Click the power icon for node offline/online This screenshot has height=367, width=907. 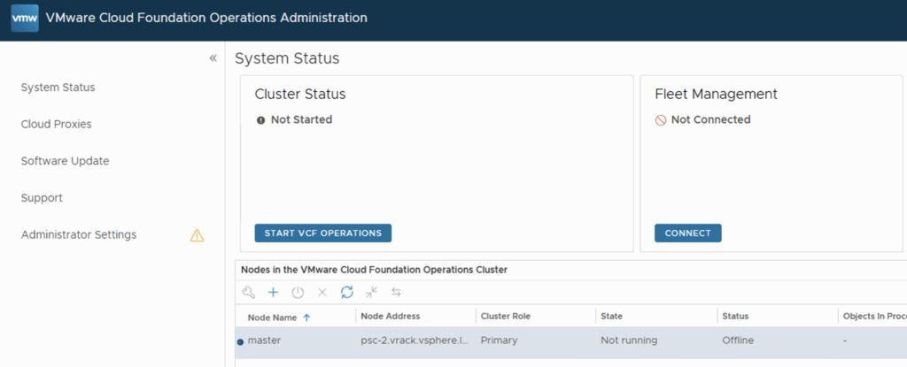tap(298, 292)
